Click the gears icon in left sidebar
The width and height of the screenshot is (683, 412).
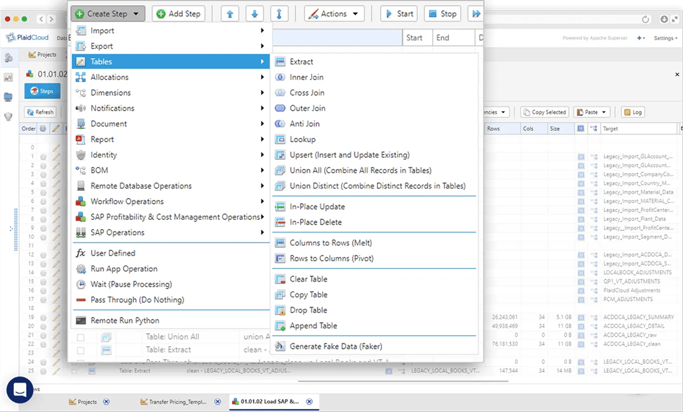click(x=8, y=58)
